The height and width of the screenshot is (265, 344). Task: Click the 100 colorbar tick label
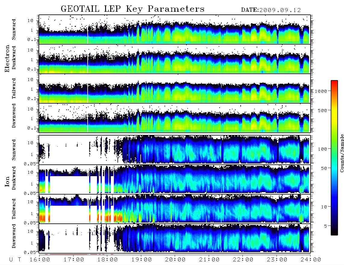pos(322,149)
